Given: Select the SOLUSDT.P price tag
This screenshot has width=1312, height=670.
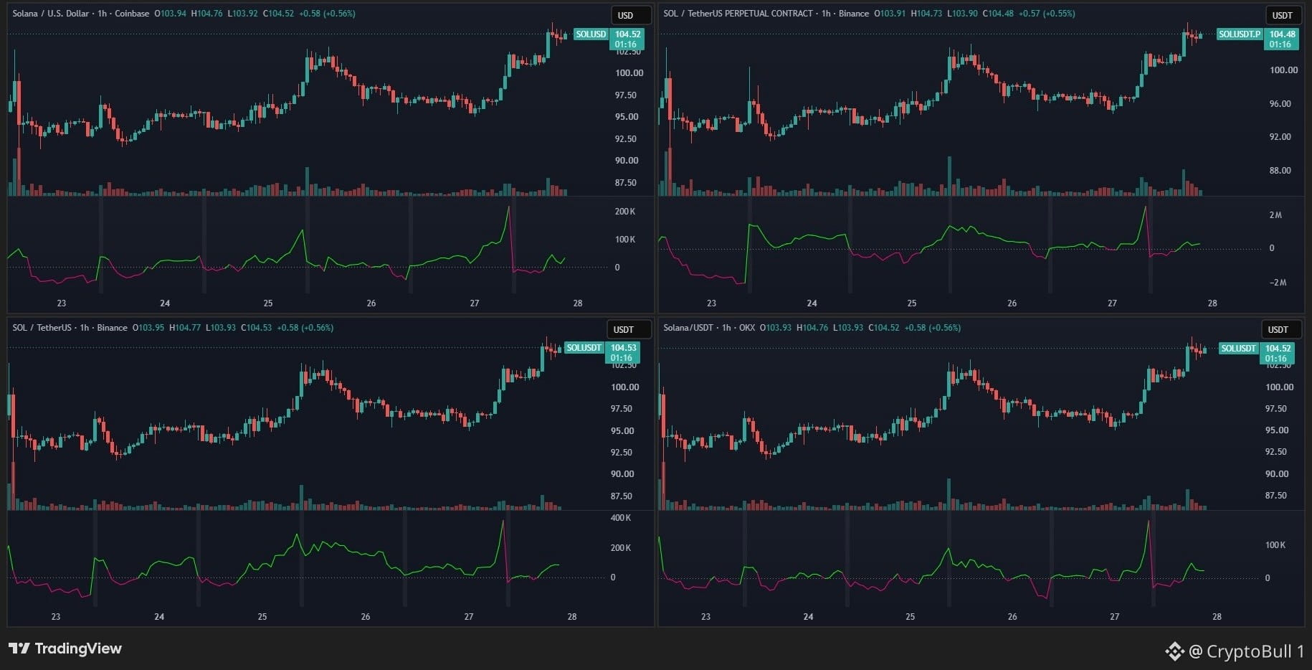Looking at the screenshot, I should pos(1240,34).
